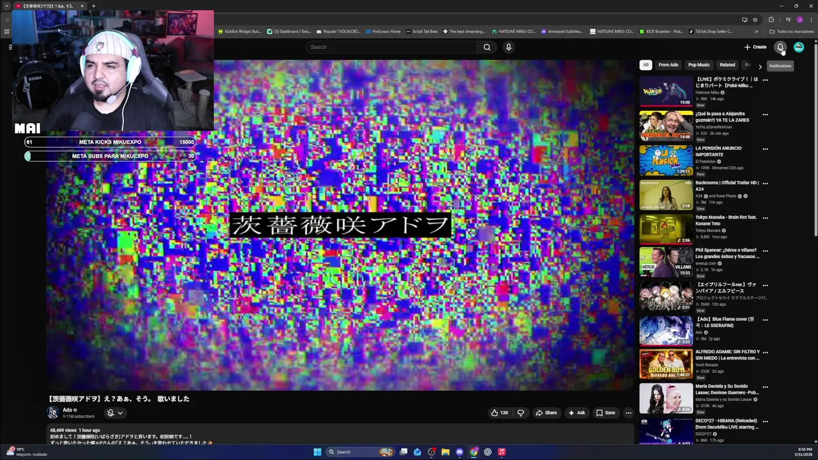
Task: Open File Explorer from taskbar
Action: [445, 452]
